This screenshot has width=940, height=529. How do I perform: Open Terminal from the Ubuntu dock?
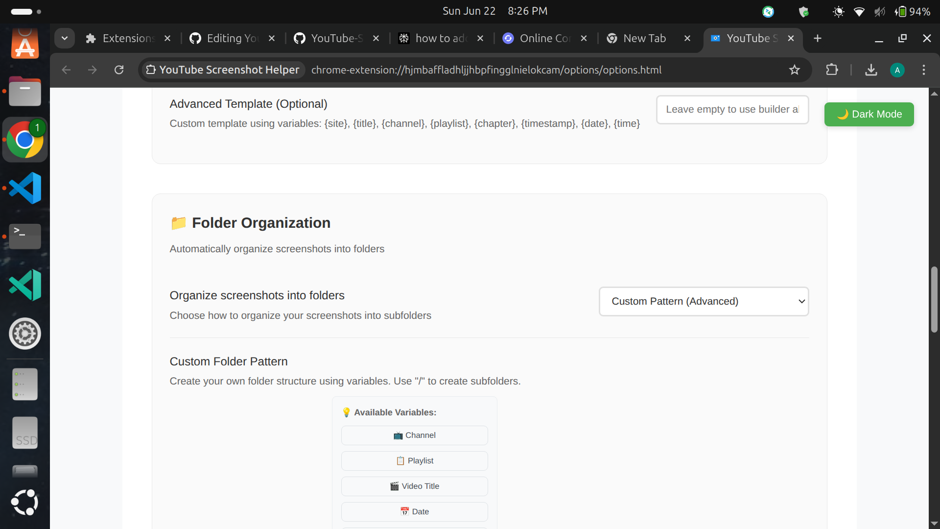click(x=25, y=236)
